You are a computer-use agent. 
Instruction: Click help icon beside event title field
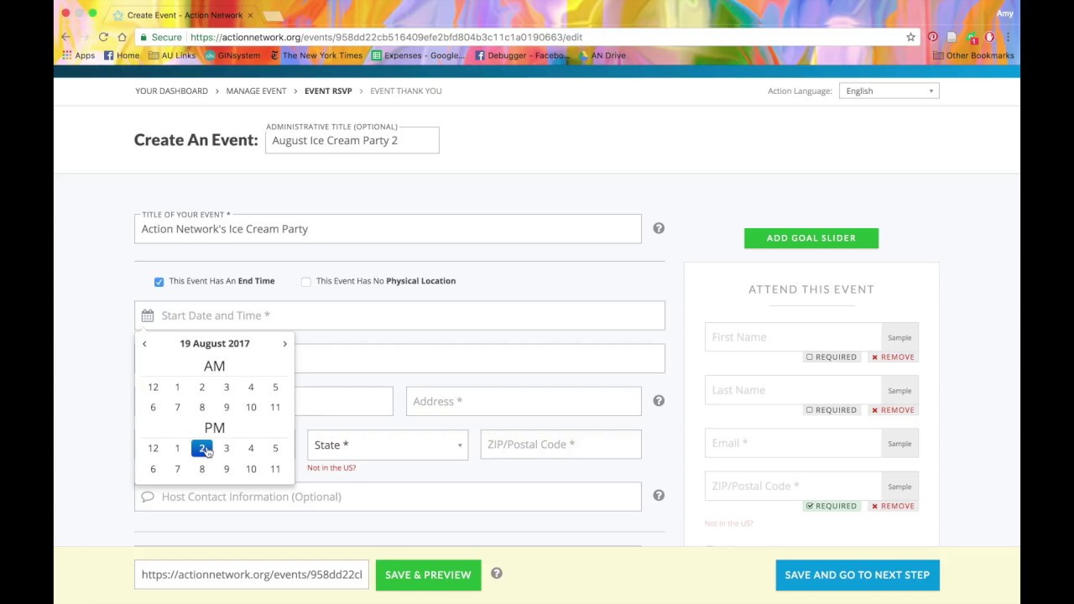pos(659,228)
